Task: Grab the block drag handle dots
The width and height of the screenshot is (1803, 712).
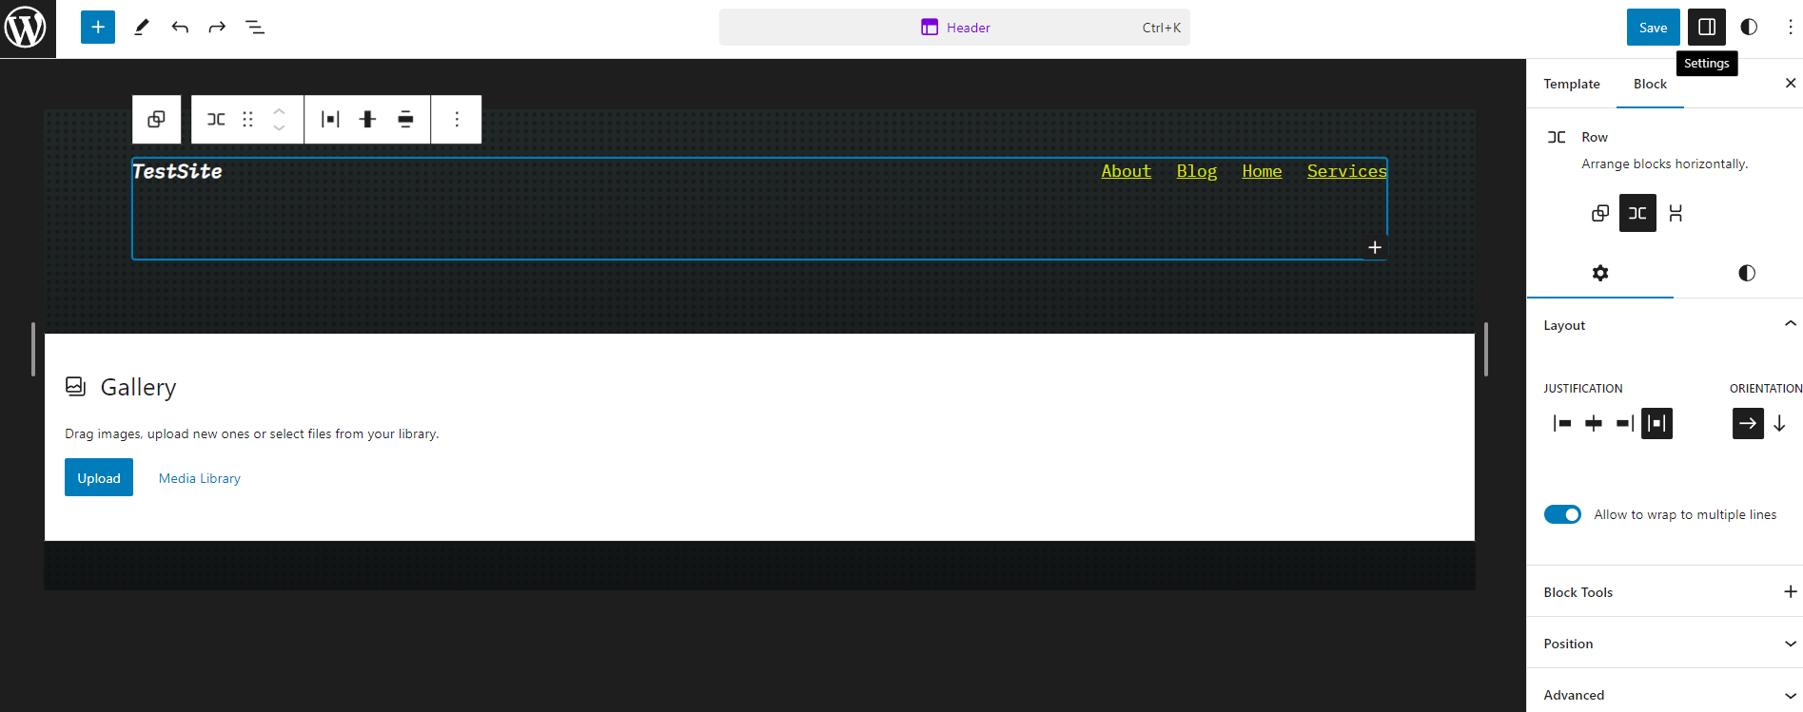Action: [248, 119]
